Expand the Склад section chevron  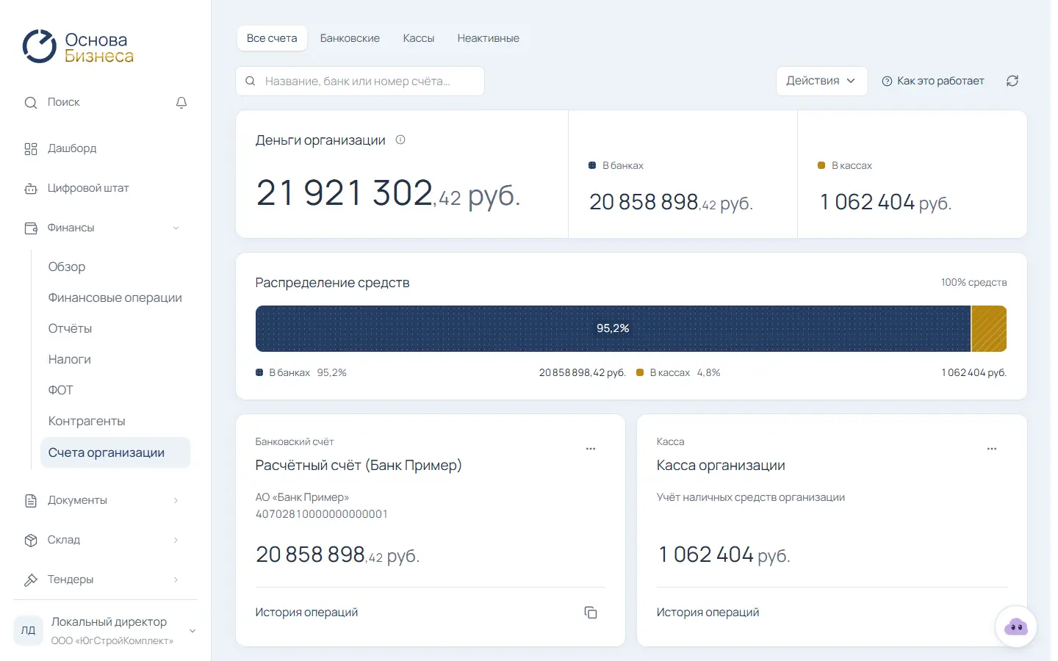[x=176, y=541]
